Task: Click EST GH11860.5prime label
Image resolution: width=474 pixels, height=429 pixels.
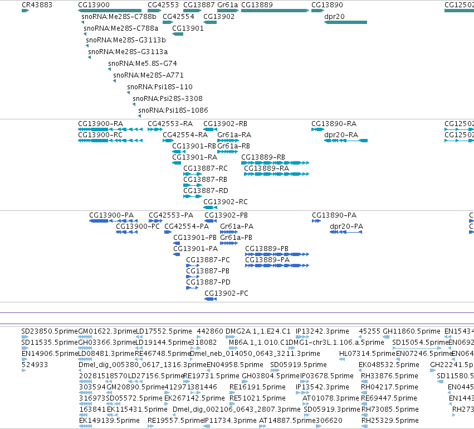Action: click(x=412, y=331)
